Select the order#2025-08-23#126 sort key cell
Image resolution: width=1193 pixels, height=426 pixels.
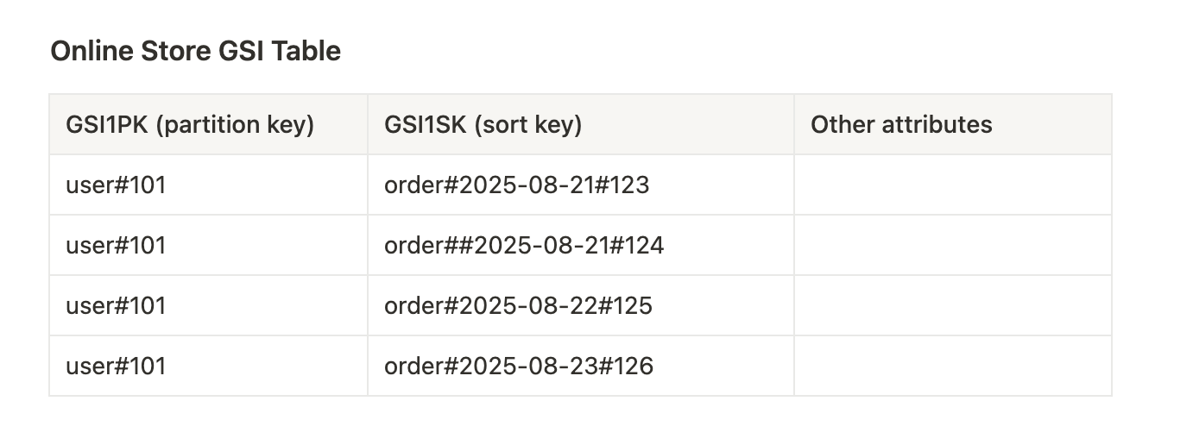click(x=581, y=366)
